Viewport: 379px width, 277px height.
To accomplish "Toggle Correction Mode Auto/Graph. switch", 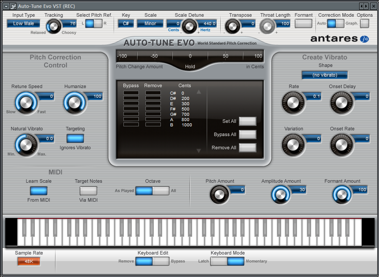I will click(x=335, y=24).
